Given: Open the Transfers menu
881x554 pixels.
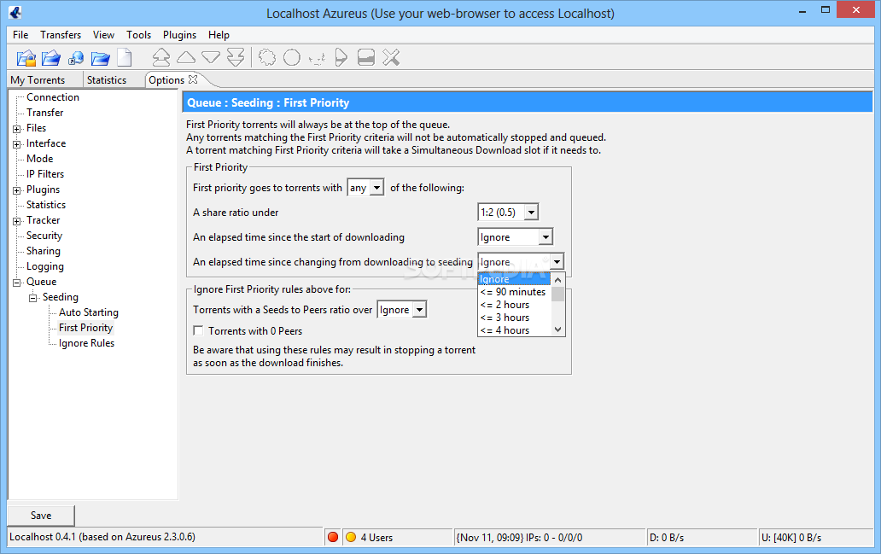Looking at the screenshot, I should pyautogui.click(x=61, y=35).
